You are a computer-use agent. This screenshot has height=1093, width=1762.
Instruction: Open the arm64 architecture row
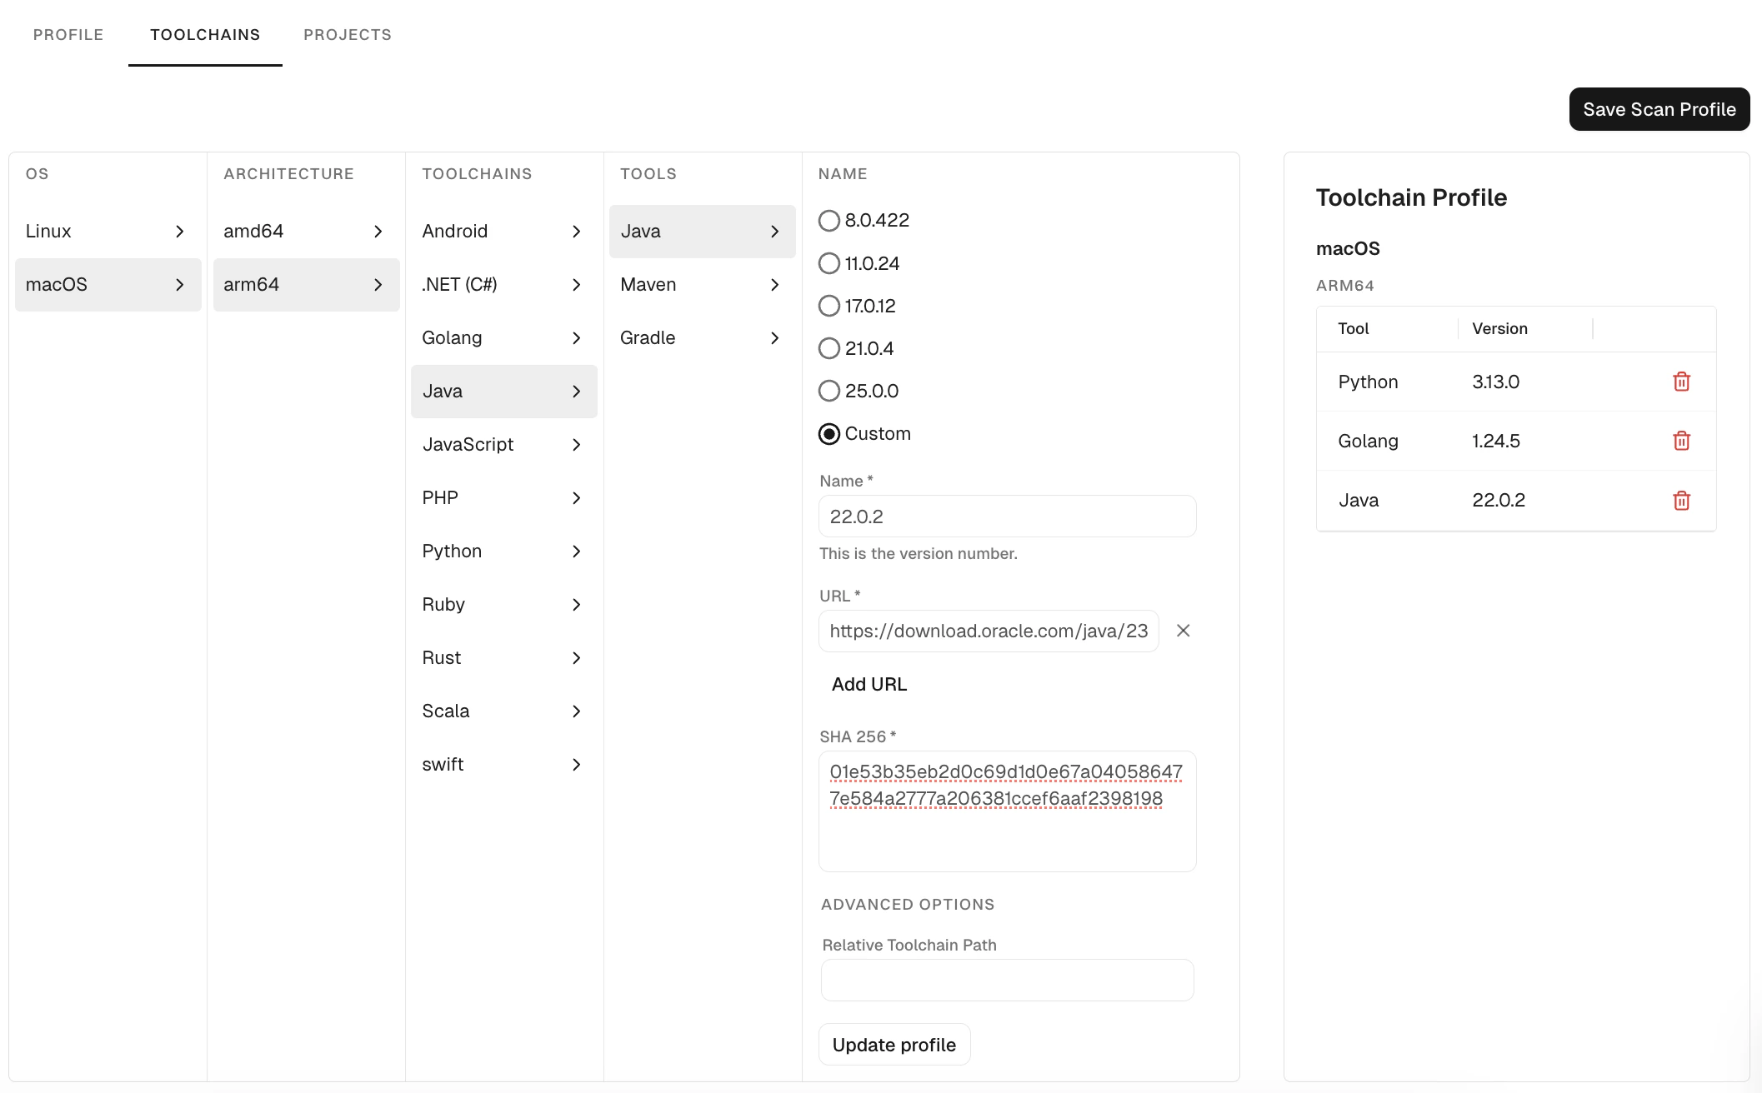click(307, 284)
